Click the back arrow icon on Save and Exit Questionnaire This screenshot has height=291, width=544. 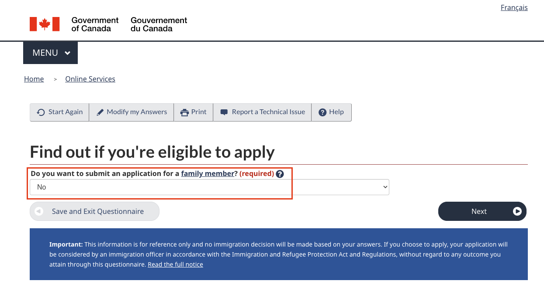[38, 211]
